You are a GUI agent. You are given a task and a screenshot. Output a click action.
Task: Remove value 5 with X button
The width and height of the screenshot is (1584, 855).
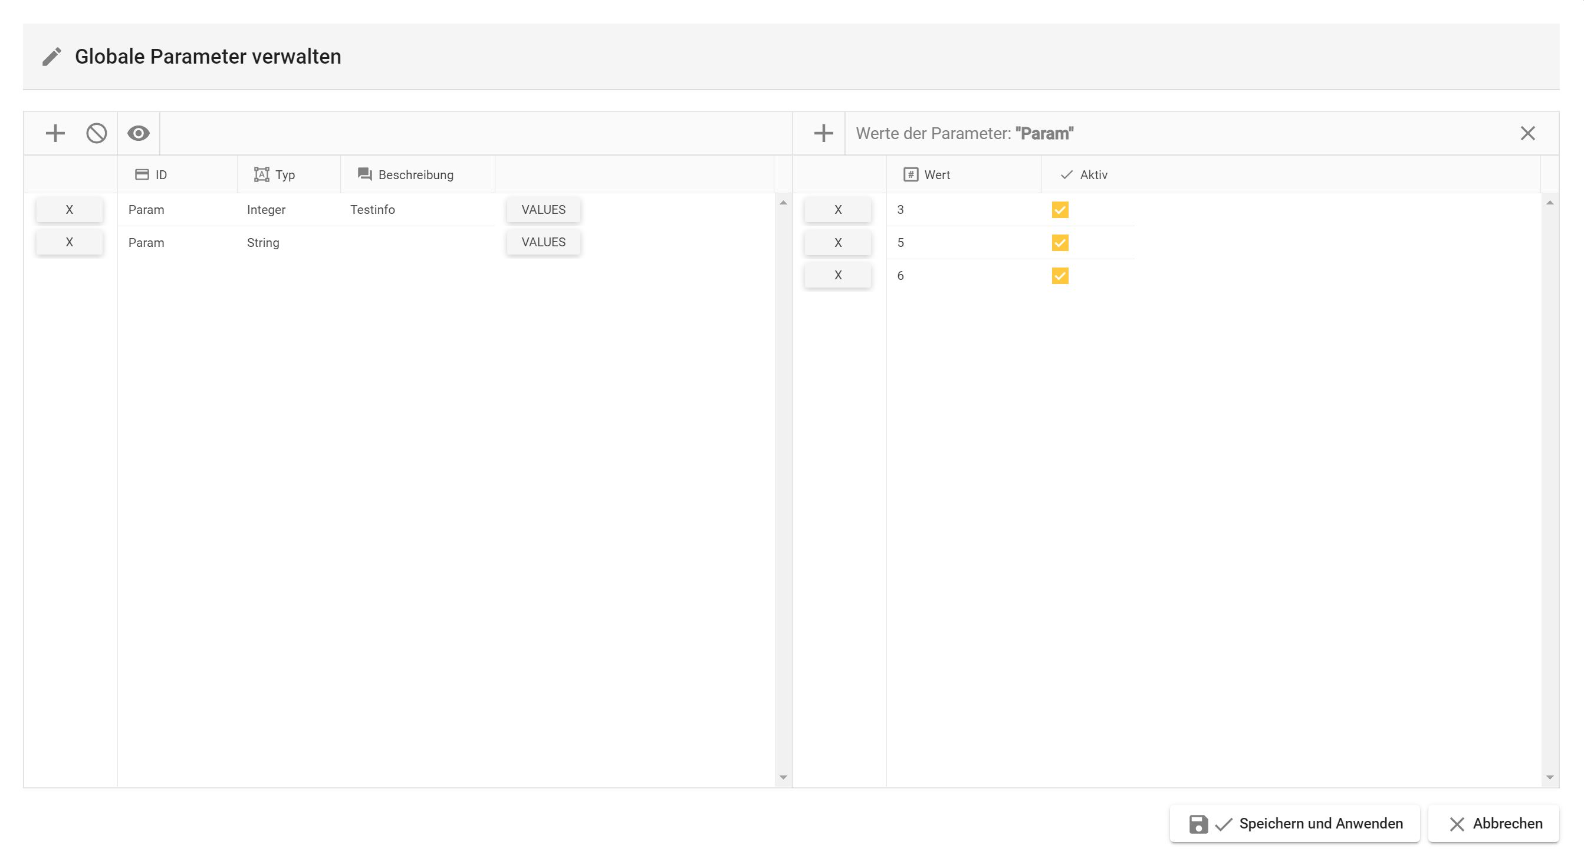837,243
